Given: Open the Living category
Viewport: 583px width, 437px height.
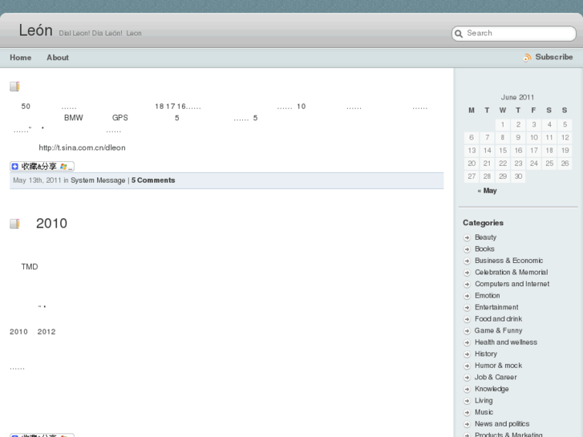Looking at the screenshot, I should tap(484, 401).
